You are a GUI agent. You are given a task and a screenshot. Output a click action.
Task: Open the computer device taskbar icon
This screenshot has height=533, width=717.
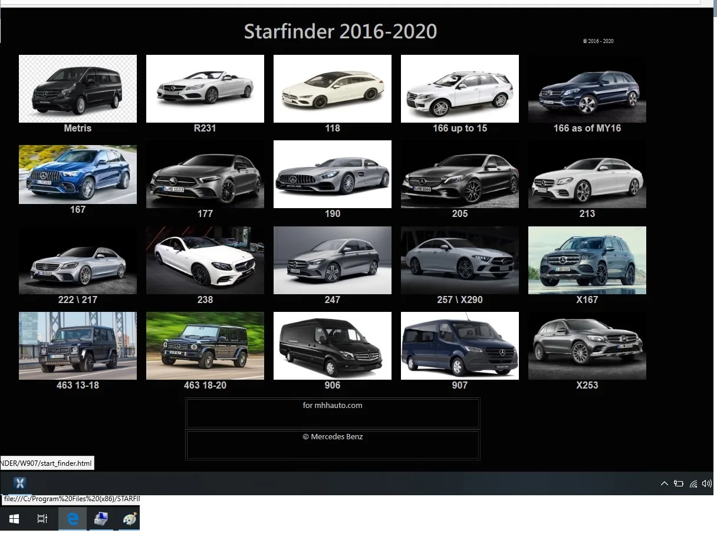tap(101, 519)
